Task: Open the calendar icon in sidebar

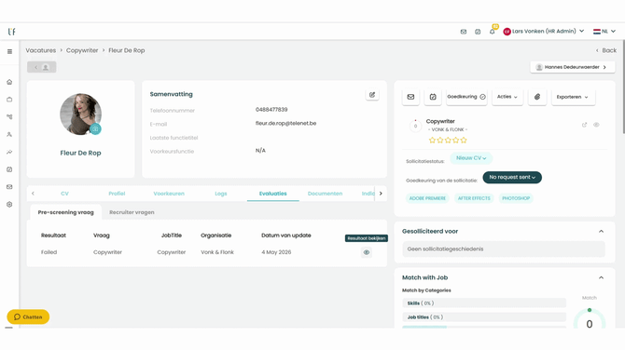Action: pyautogui.click(x=9, y=169)
